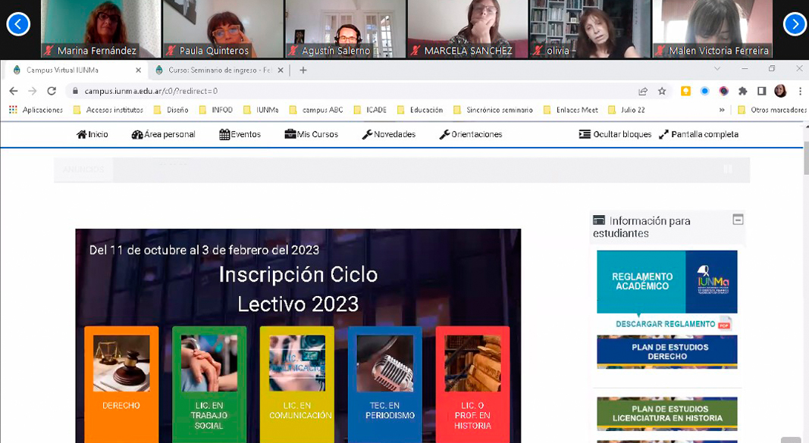Open Plan de Estudios Licenciatura en Historia
Screen dimensions: 809x443
pyautogui.click(x=667, y=413)
